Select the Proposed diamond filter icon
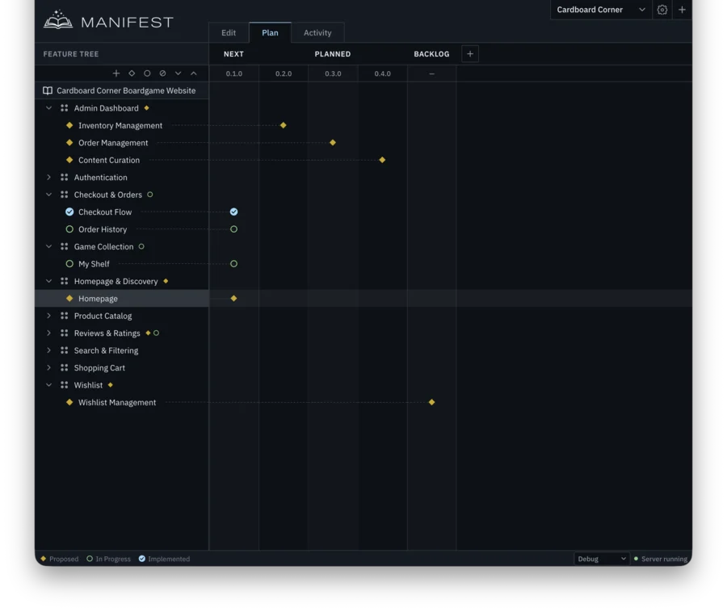 [x=132, y=73]
